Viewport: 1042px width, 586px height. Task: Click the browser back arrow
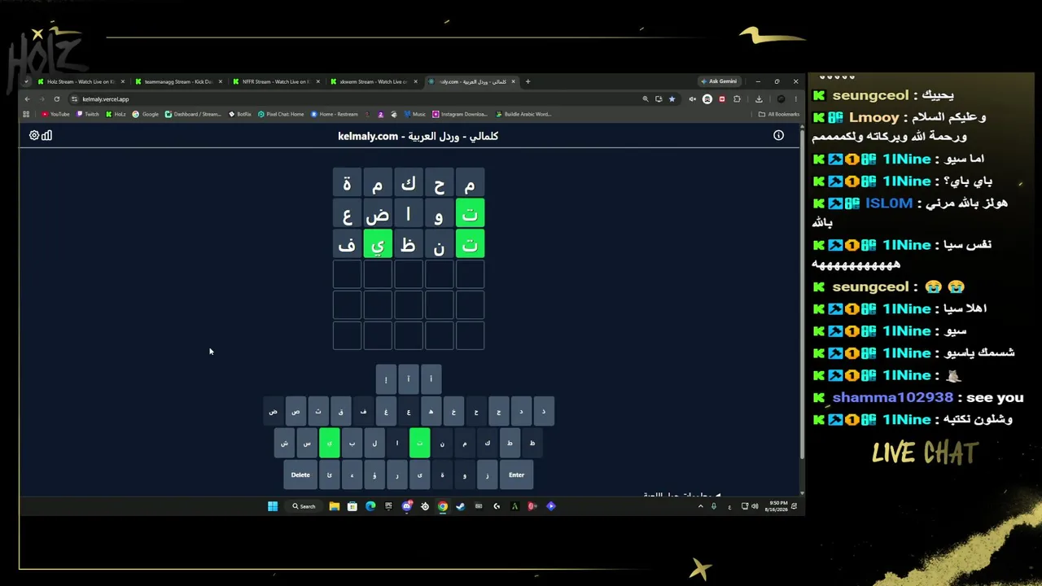click(27, 99)
